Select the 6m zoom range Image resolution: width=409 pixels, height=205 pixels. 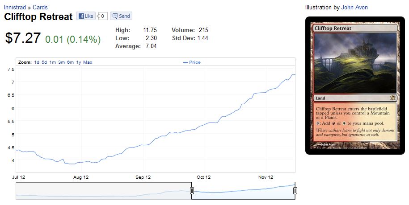pyautogui.click(x=70, y=62)
